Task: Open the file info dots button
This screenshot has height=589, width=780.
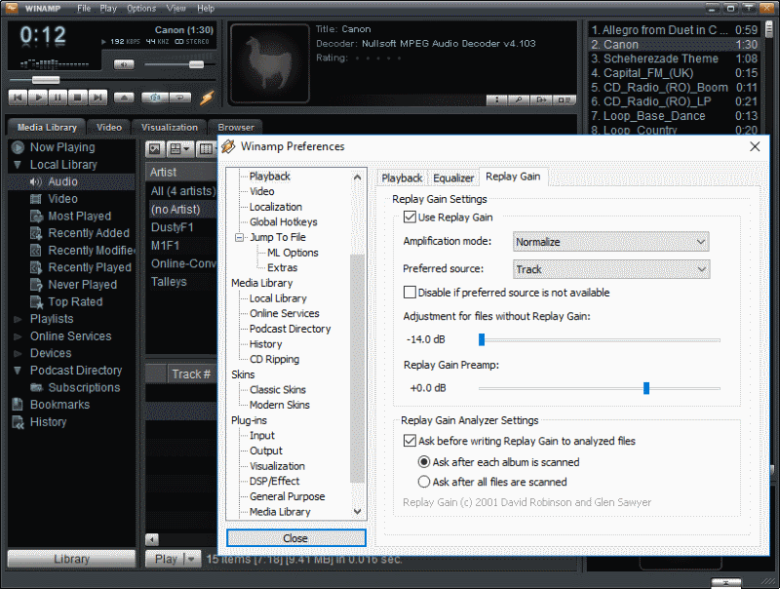Action: click(x=497, y=100)
